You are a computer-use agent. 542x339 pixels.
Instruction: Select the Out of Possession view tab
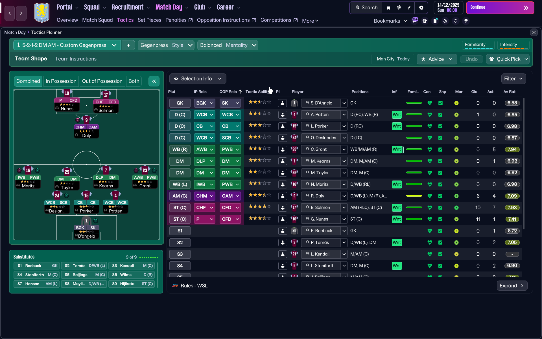102,81
